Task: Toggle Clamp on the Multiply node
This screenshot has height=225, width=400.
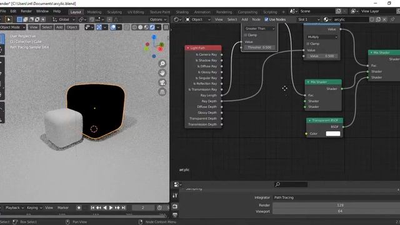Action: (308, 44)
